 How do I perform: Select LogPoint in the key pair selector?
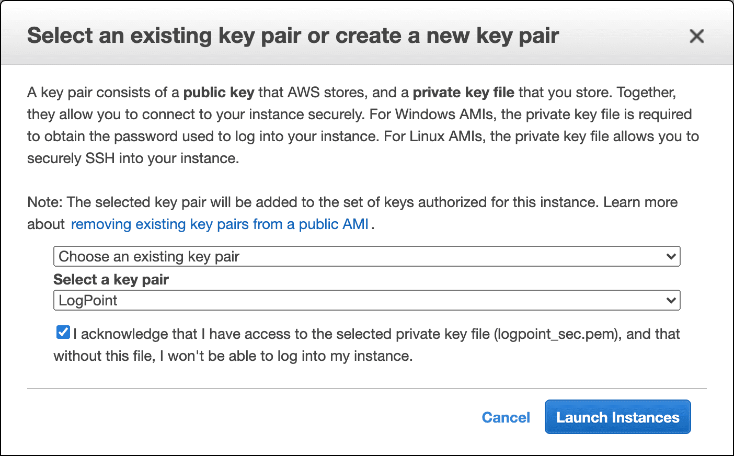tap(366, 300)
